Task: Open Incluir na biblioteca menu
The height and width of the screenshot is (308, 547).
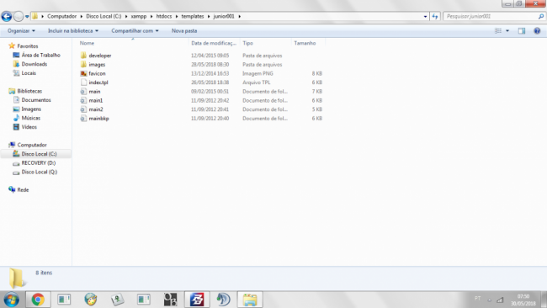Action: pyautogui.click(x=73, y=30)
